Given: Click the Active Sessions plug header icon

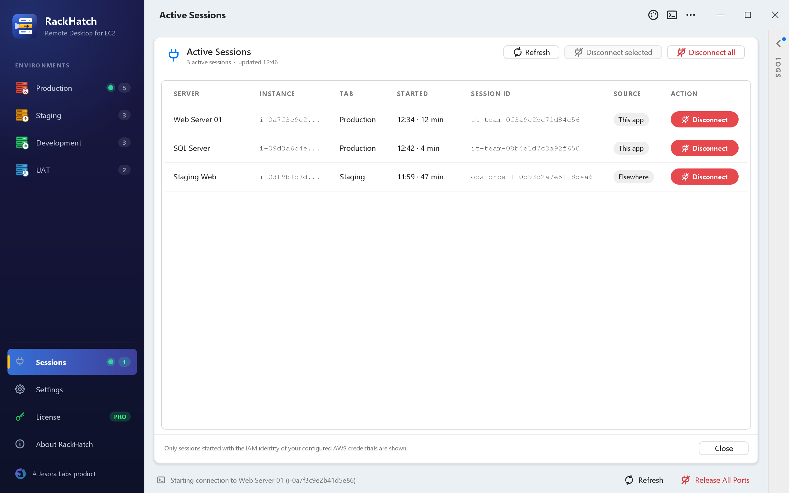Looking at the screenshot, I should coord(174,55).
